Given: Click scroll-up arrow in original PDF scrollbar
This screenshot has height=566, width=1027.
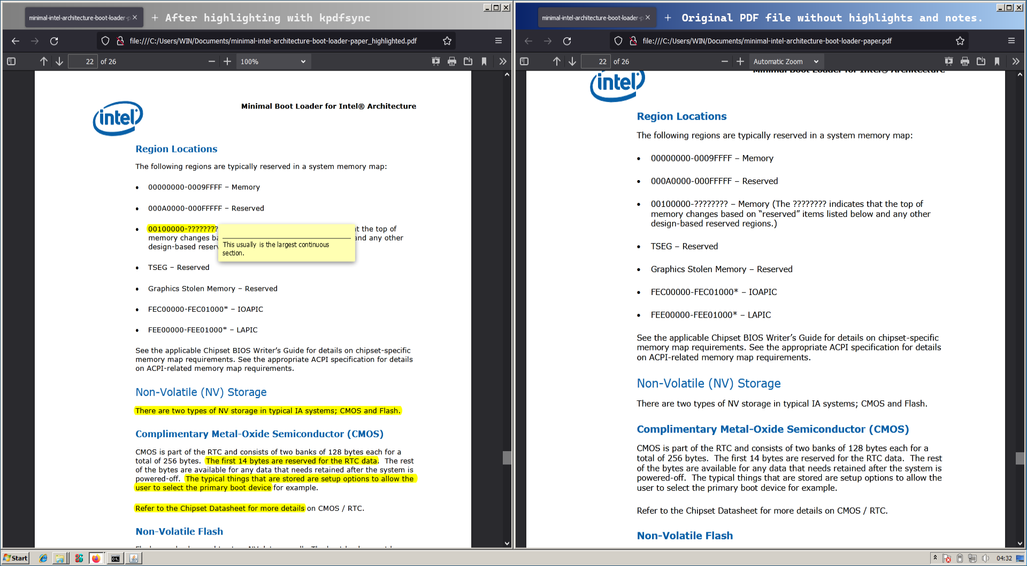Looking at the screenshot, I should click(x=1020, y=75).
